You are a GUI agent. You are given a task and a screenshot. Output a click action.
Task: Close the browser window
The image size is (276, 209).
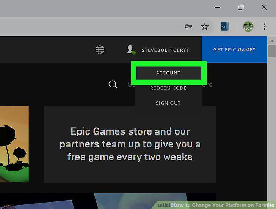tap(264, 7)
